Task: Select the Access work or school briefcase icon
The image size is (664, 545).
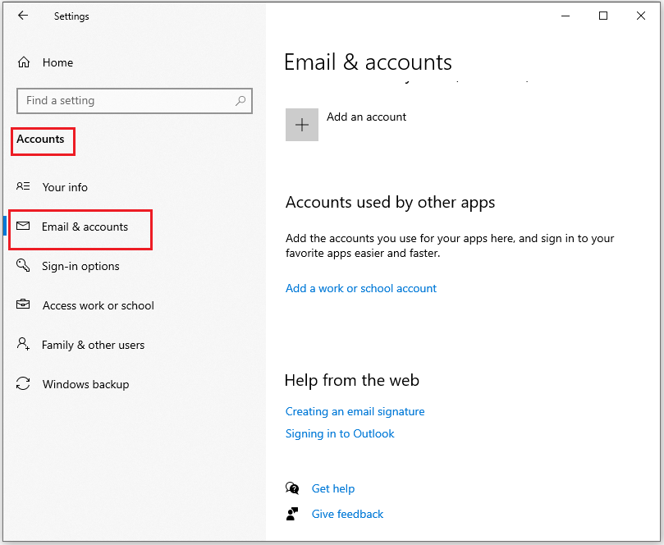Action: (23, 305)
